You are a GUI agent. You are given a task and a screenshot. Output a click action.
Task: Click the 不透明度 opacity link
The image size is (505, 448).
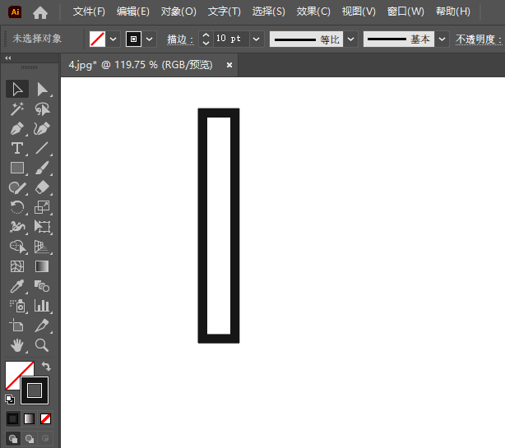pos(479,39)
